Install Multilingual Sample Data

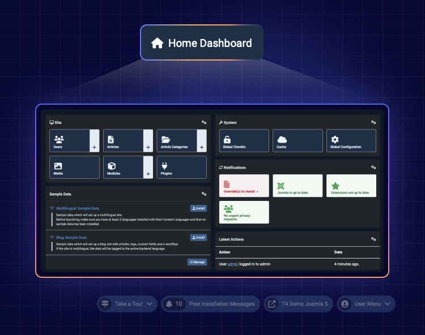(x=198, y=208)
